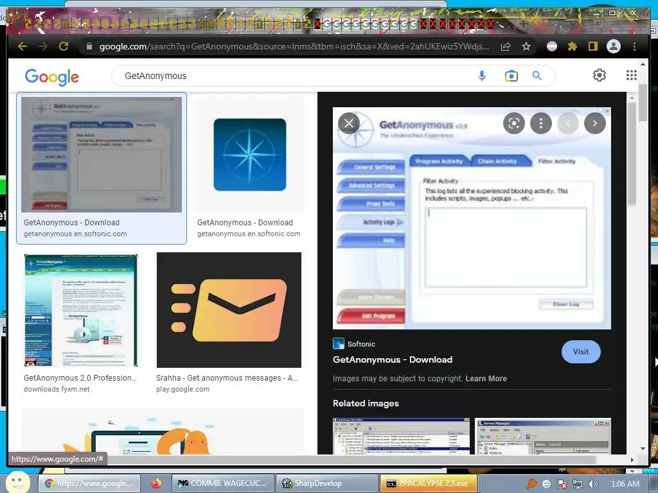This screenshot has width=658, height=493.
Task: Open GetAnonymous - Download title in preview
Action: (393, 359)
